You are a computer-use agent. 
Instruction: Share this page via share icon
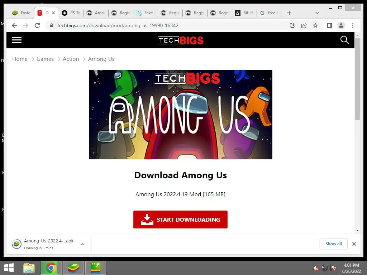point(304,25)
